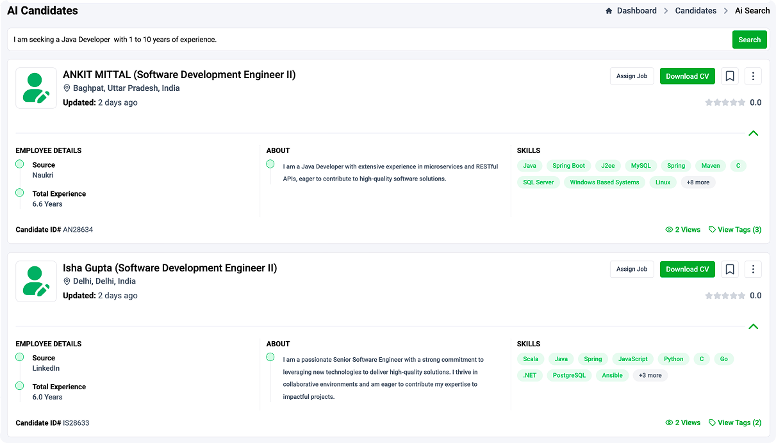Open the Candidates breadcrumb page

point(695,10)
